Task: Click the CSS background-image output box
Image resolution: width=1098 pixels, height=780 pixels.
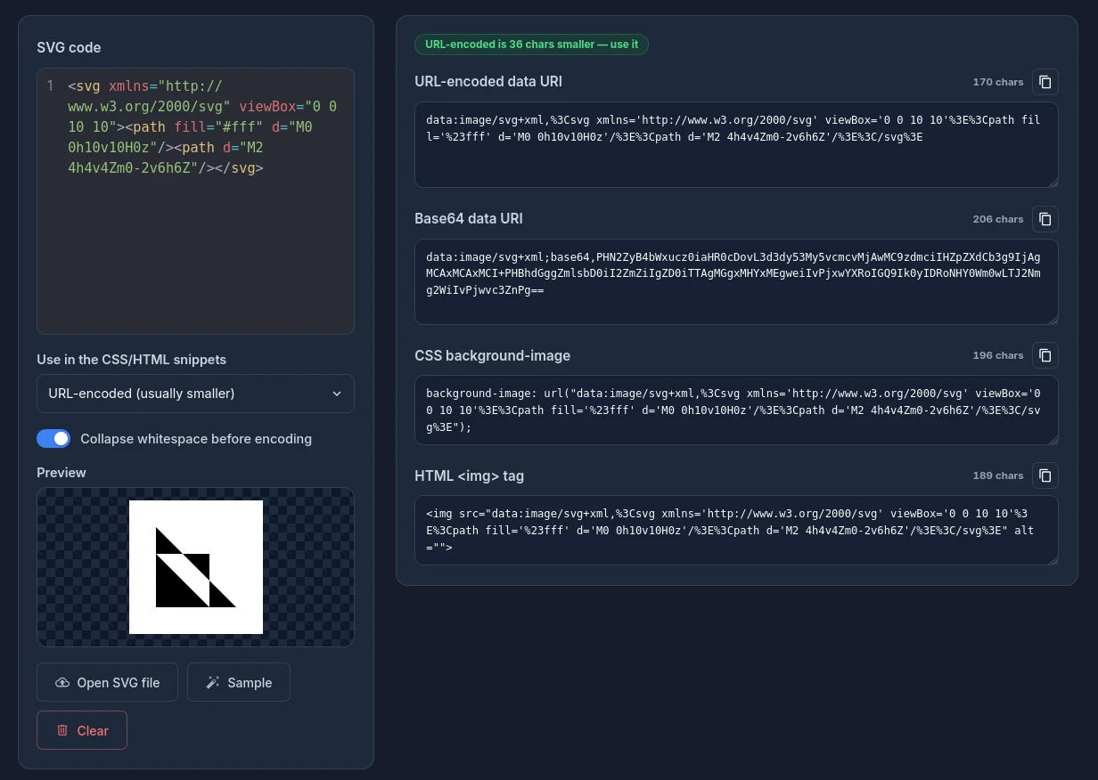Action: [736, 410]
